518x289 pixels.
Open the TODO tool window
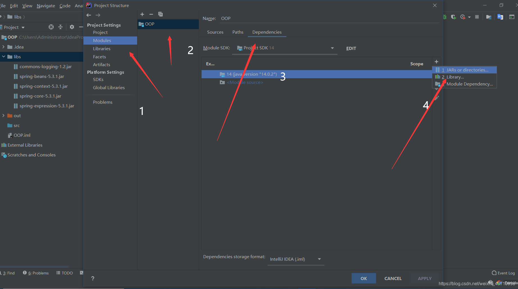coord(64,273)
